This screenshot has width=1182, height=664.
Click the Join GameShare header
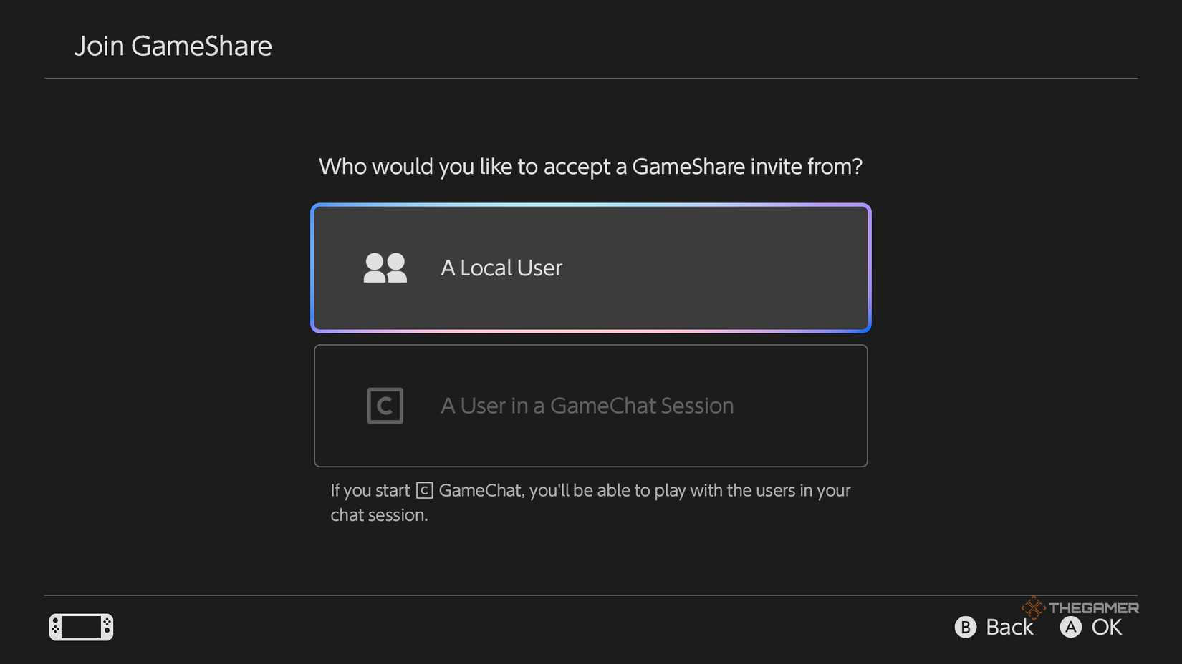[x=173, y=46]
